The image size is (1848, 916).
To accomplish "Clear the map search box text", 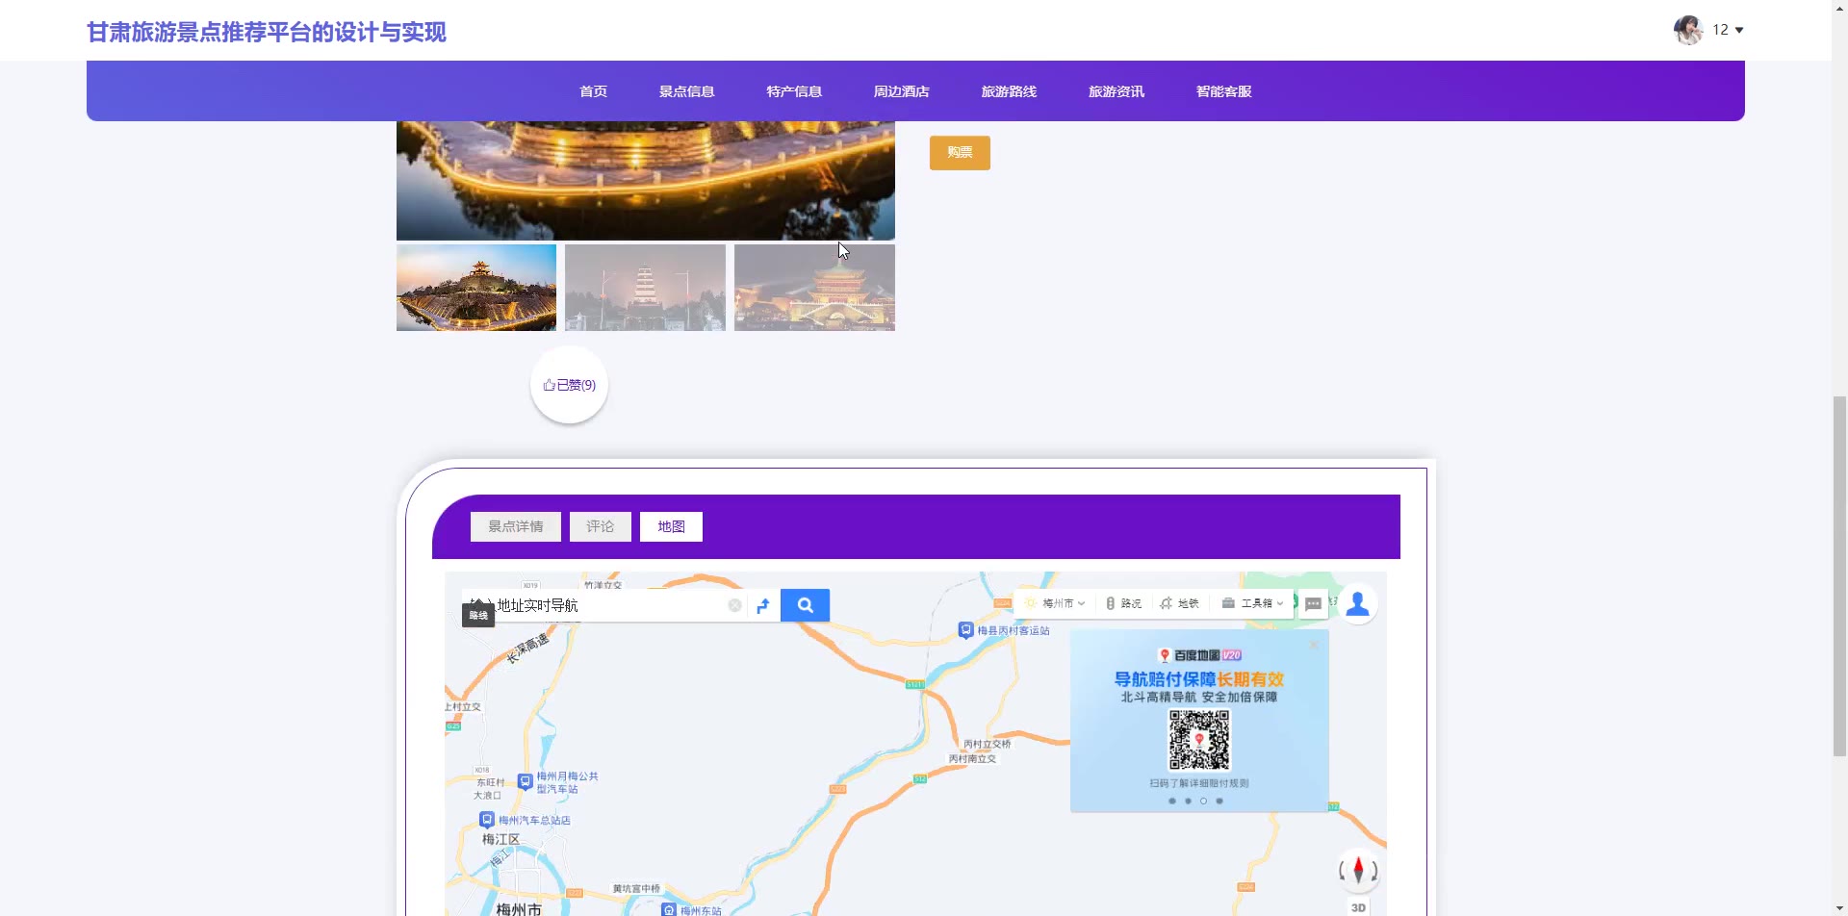I will pos(734,605).
